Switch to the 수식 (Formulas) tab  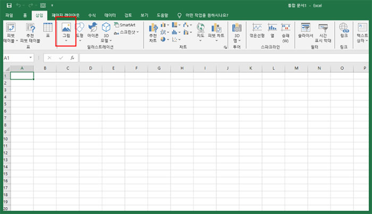(92, 15)
